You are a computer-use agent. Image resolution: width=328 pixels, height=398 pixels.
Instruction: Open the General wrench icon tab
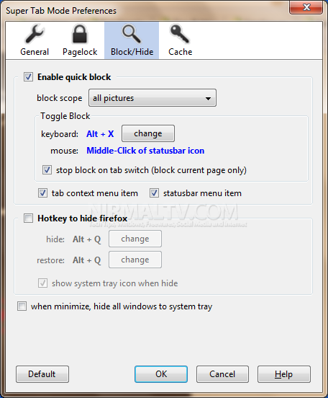coord(35,34)
